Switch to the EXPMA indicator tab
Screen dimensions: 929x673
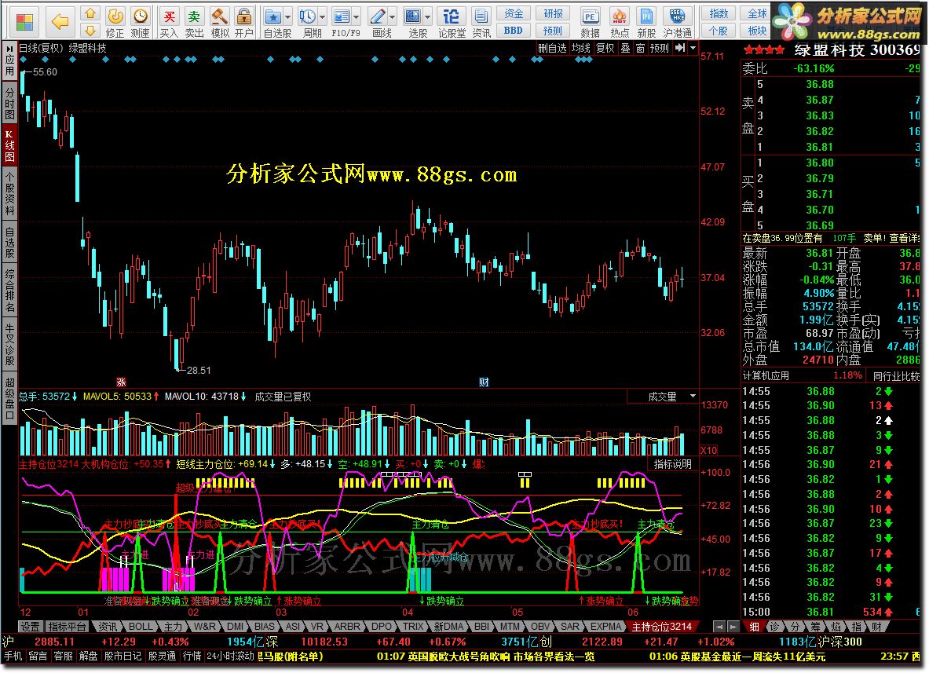point(605,626)
